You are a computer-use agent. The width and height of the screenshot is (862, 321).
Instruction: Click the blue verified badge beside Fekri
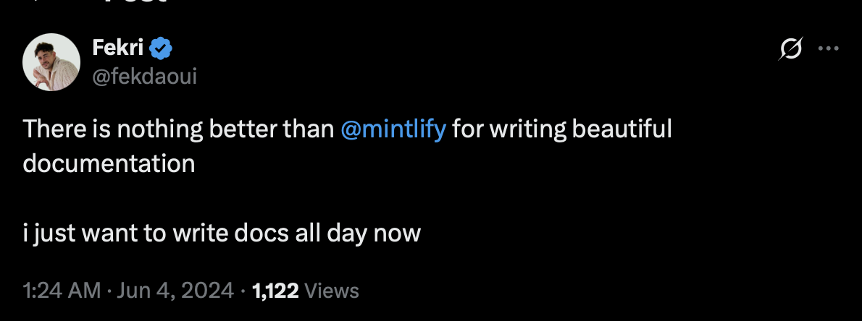(x=160, y=49)
